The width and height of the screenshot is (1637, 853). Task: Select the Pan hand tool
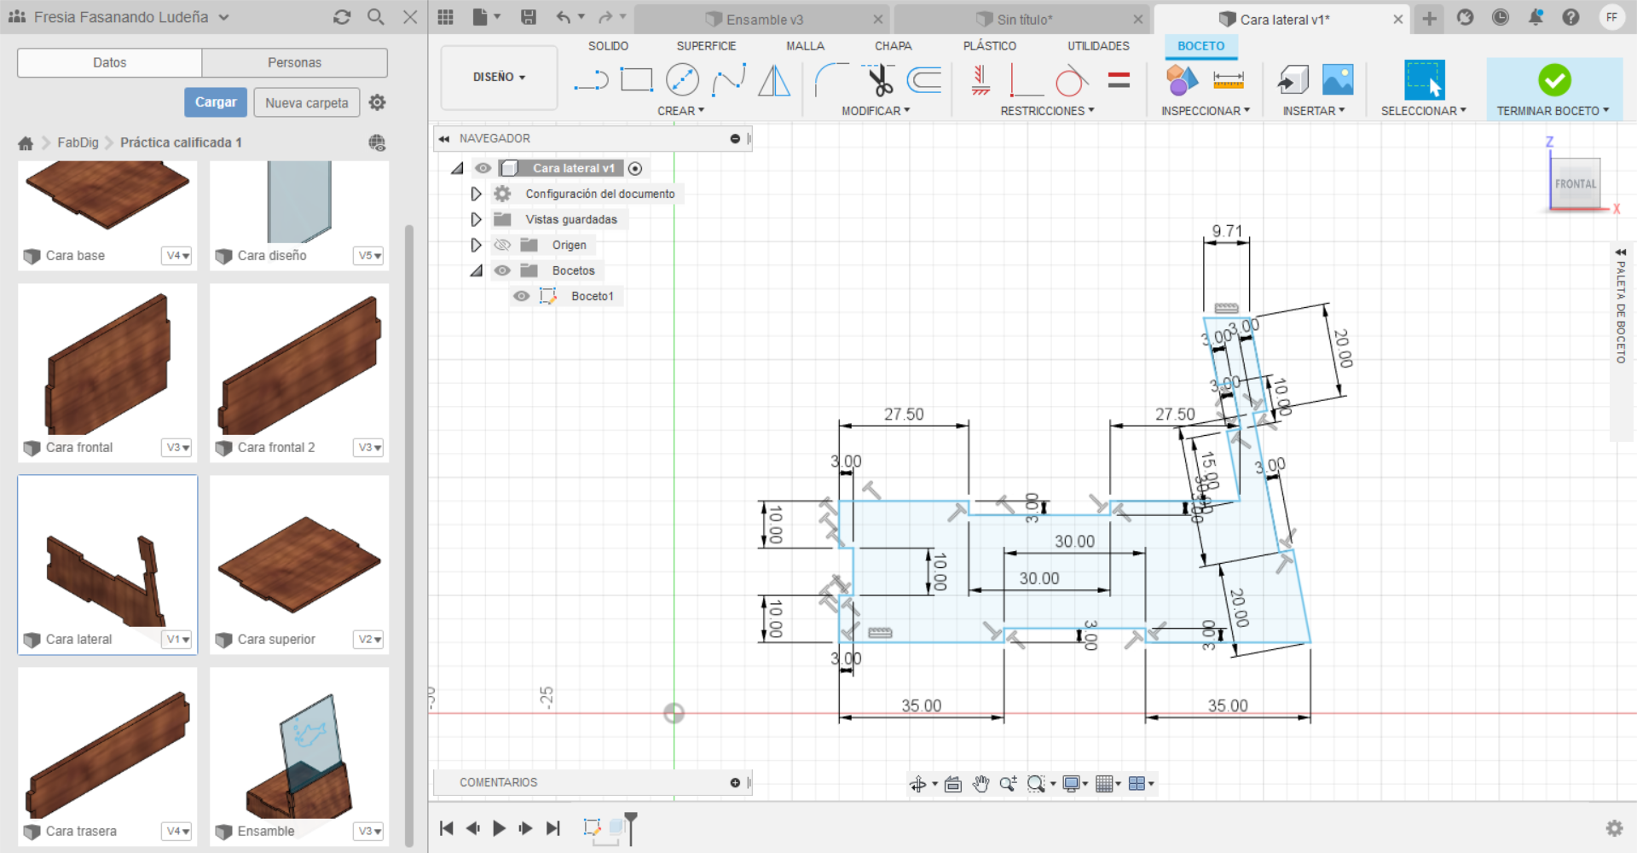(980, 783)
